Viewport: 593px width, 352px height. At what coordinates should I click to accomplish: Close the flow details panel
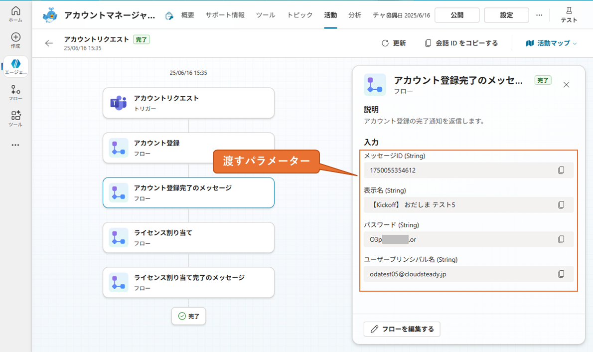[566, 85]
